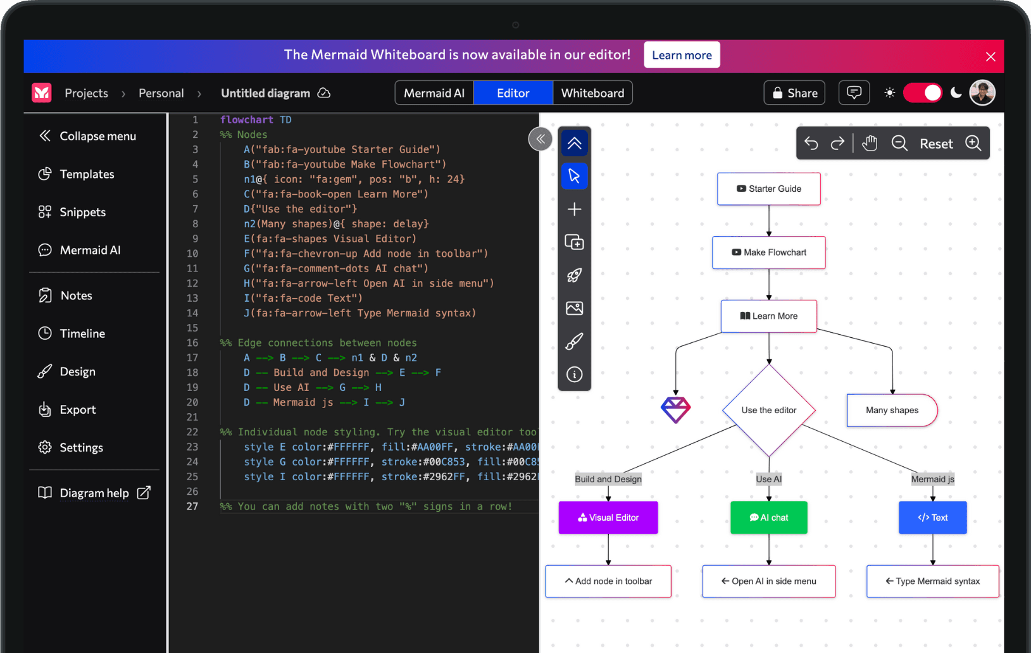
Task: Click the rocket tool icon
Action: click(x=574, y=275)
